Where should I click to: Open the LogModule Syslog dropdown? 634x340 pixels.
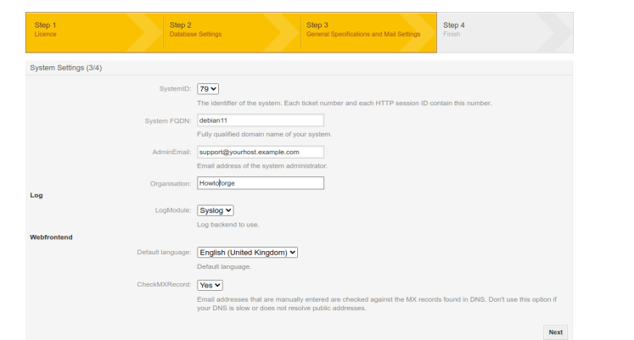[x=216, y=210]
